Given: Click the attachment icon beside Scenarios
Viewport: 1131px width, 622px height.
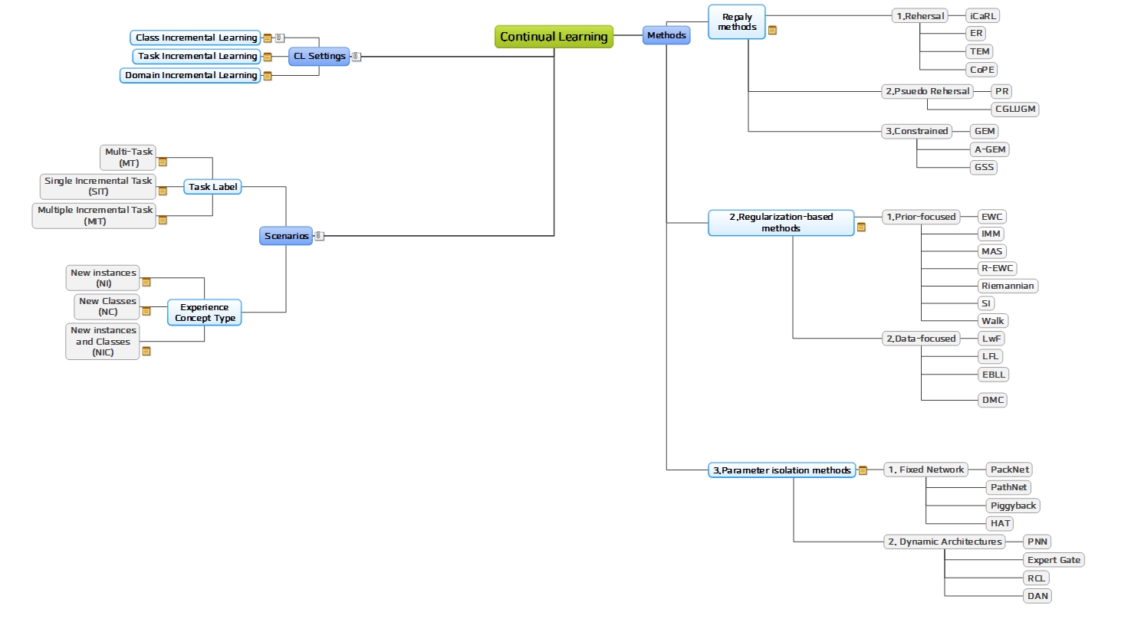Looking at the screenshot, I should [x=320, y=236].
